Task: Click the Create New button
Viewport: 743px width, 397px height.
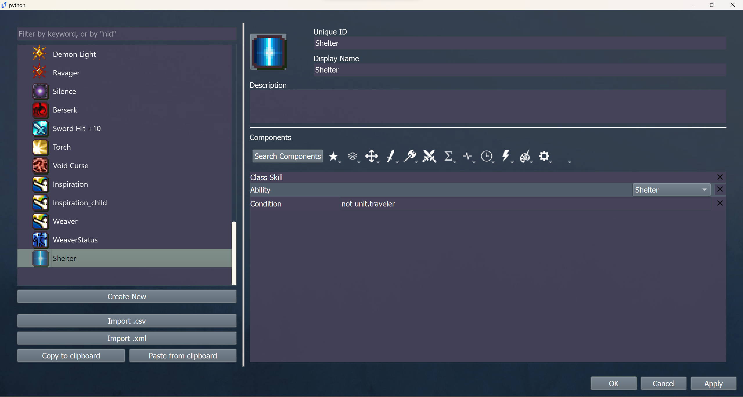Action: (127, 296)
